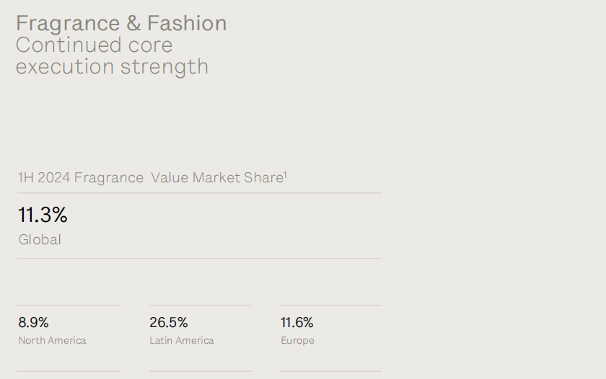Click the "Fragrance & Fashion" slide title
The height and width of the screenshot is (379, 606).
pyautogui.click(x=121, y=23)
